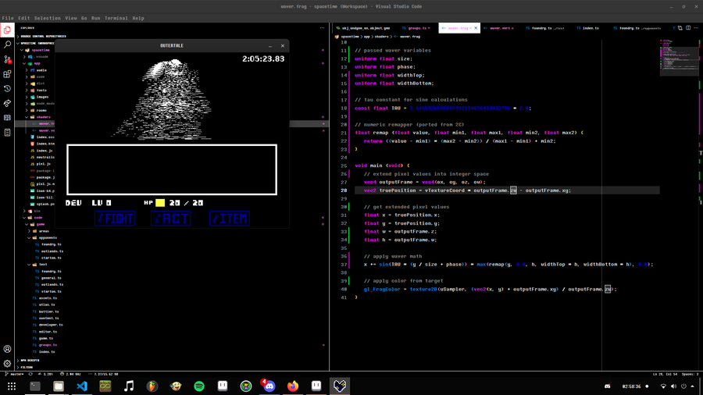Open editor more actions ellipsis
Screen dimensions: 703x395
[696, 28]
